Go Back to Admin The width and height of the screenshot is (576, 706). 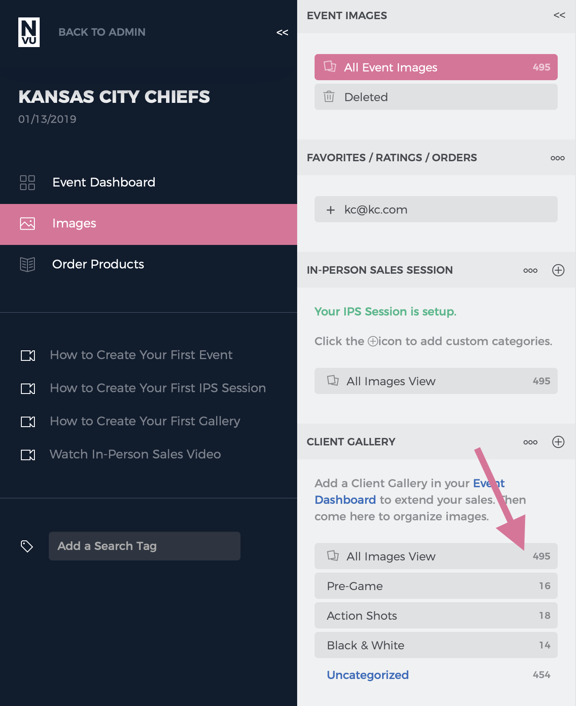pyautogui.click(x=102, y=32)
